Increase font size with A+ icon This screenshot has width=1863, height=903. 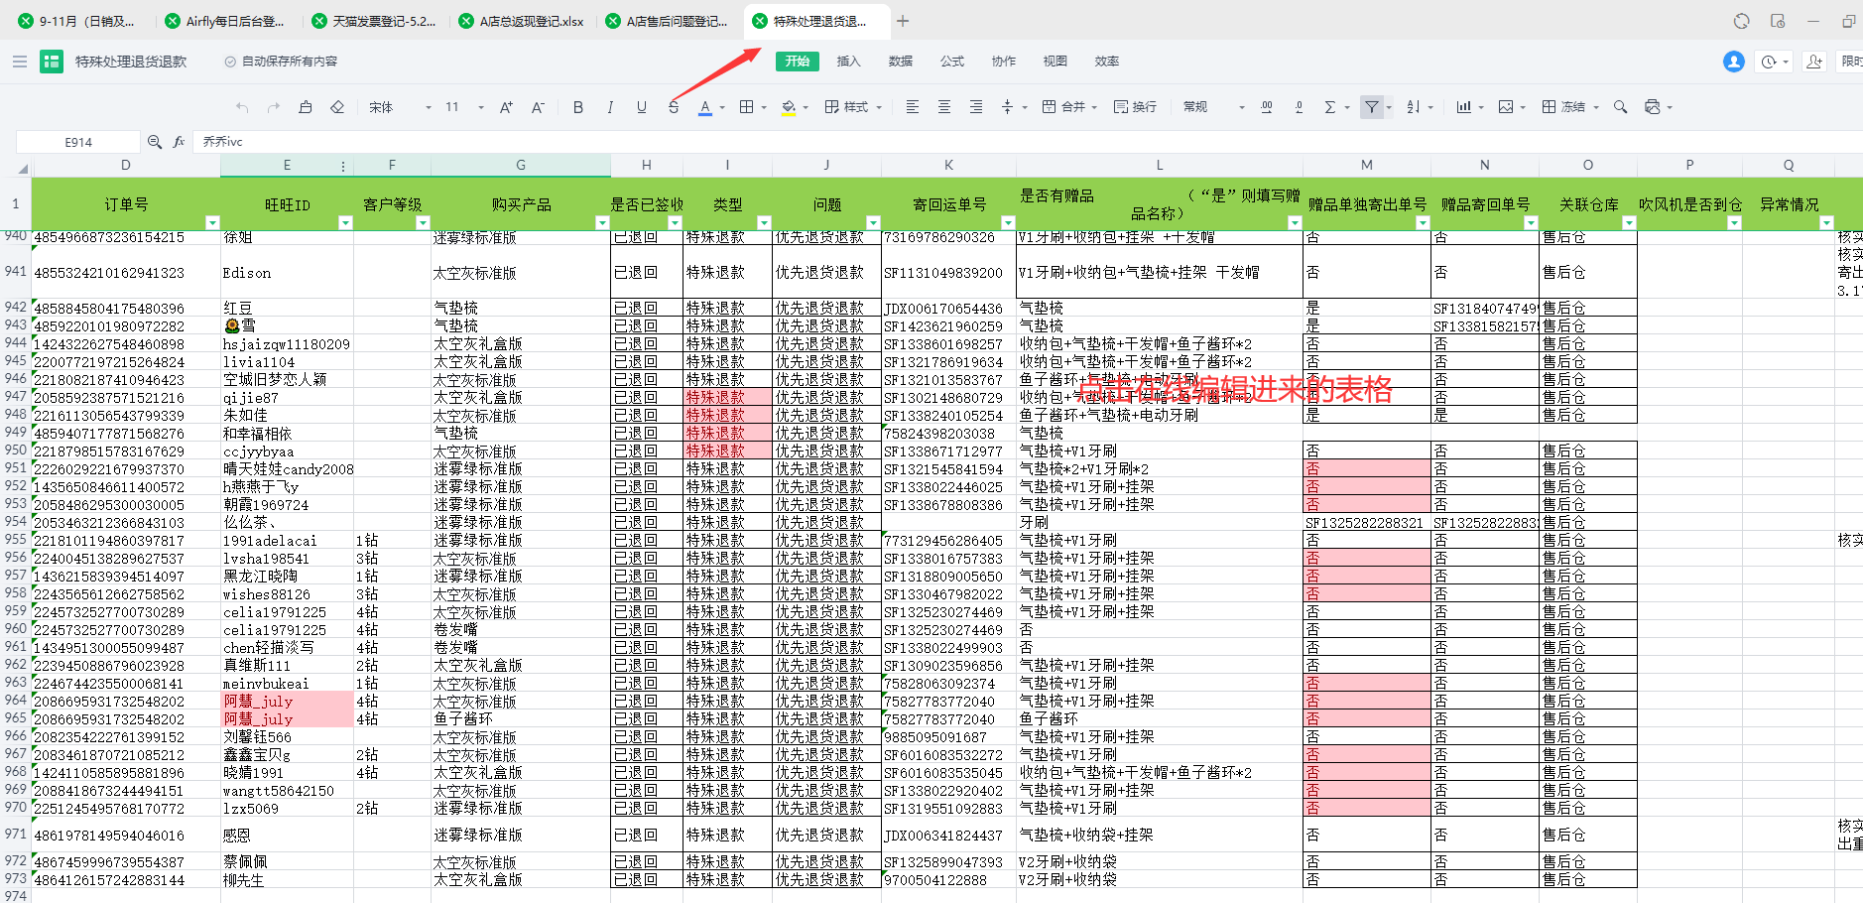click(506, 107)
